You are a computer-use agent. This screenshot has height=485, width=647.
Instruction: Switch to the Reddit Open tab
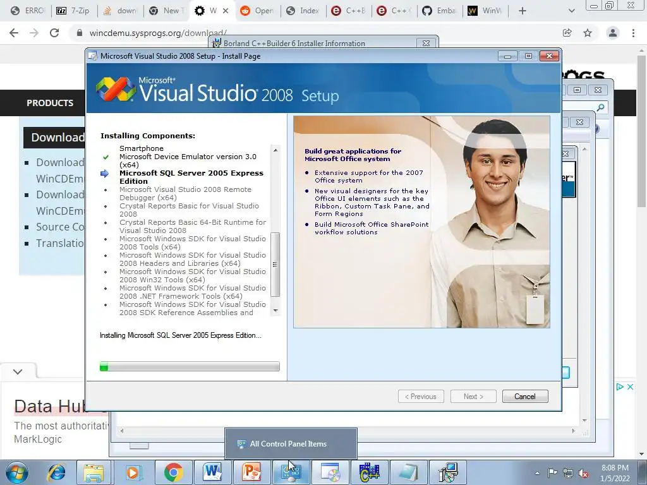258,11
